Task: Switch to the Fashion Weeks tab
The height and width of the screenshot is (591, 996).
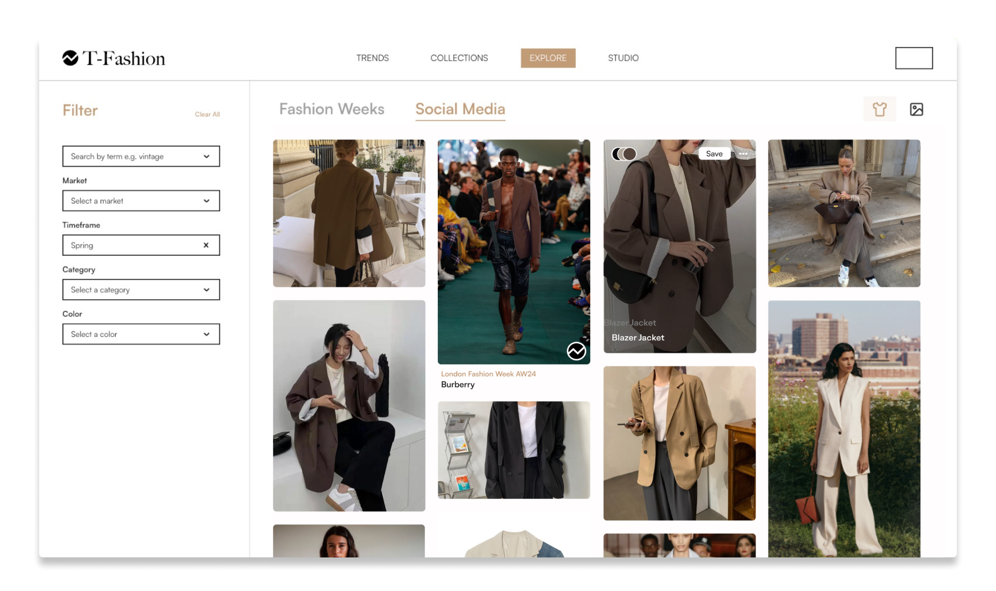Action: (332, 109)
